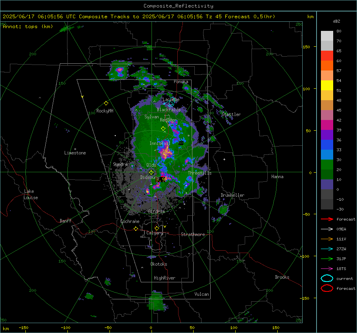Click the 'Drumheller' map label
Viewport: 357px width, 333px height.
(232, 195)
